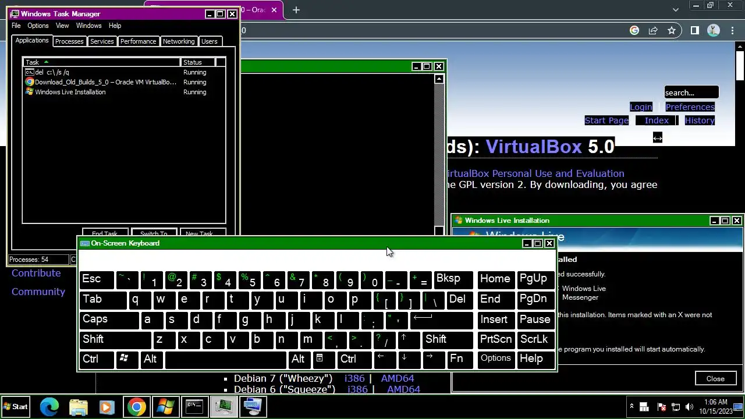Click the search box on VirtualBox page

click(691, 93)
